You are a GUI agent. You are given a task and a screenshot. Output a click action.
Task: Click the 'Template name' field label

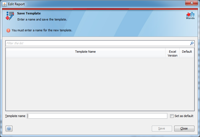15,116
